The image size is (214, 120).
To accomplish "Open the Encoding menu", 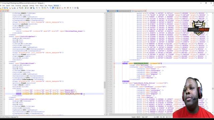I will (18, 6).
